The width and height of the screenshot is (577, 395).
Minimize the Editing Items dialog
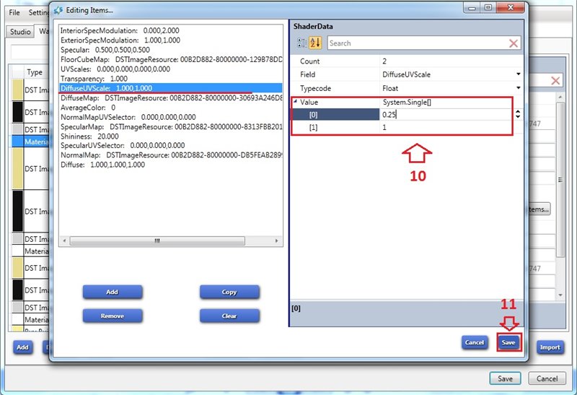pyautogui.click(x=468, y=9)
